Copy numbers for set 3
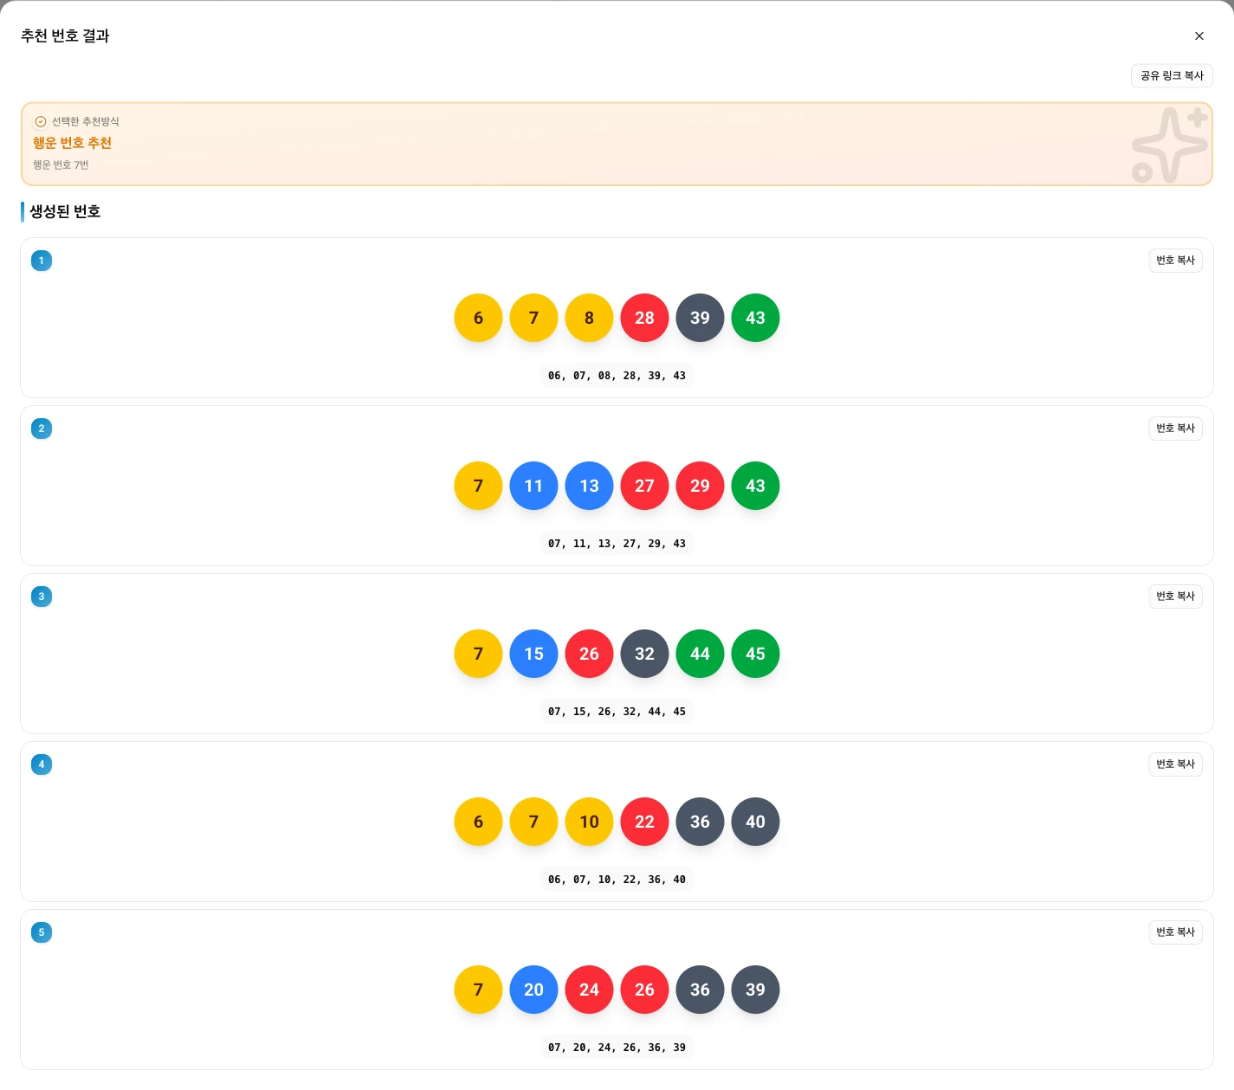Image resolution: width=1234 pixels, height=1090 pixels. pos(1175,597)
